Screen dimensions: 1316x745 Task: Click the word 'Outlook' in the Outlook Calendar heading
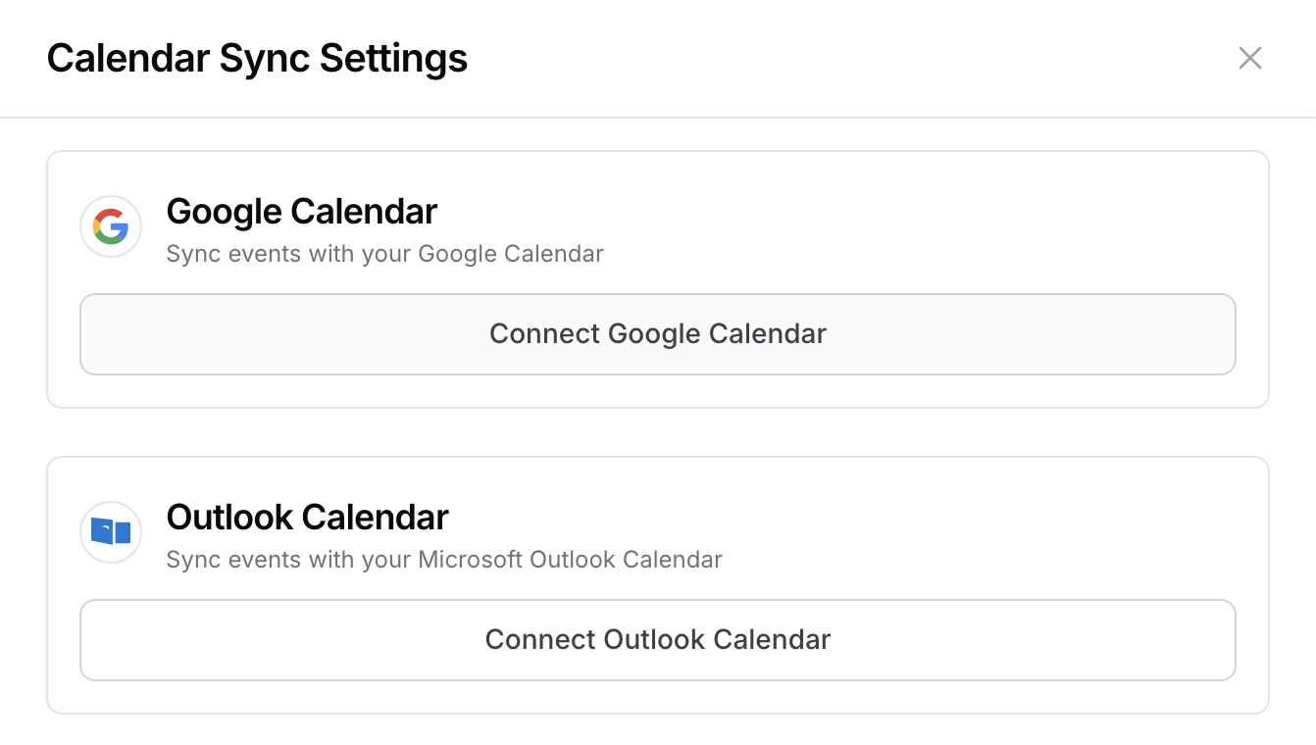tap(230, 517)
